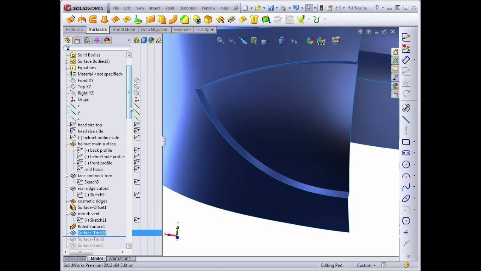Open the Insert menu
The height and width of the screenshot is (271, 481).
click(x=155, y=8)
